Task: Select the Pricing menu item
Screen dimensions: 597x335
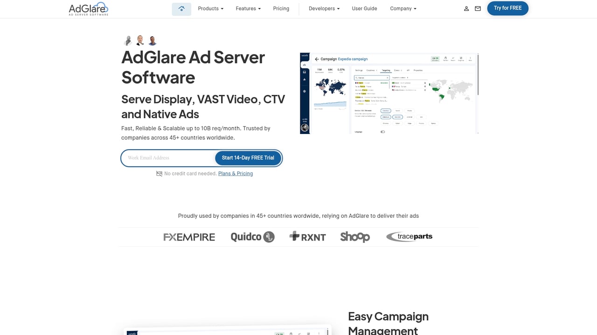Action: click(281, 8)
